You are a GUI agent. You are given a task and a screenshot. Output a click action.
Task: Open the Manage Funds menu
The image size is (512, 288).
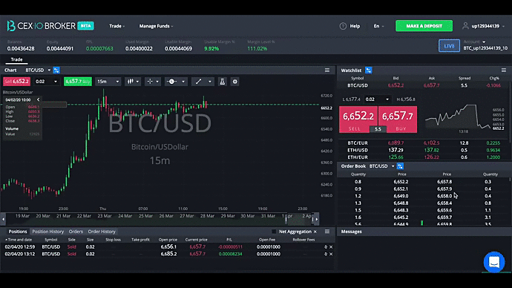(156, 26)
